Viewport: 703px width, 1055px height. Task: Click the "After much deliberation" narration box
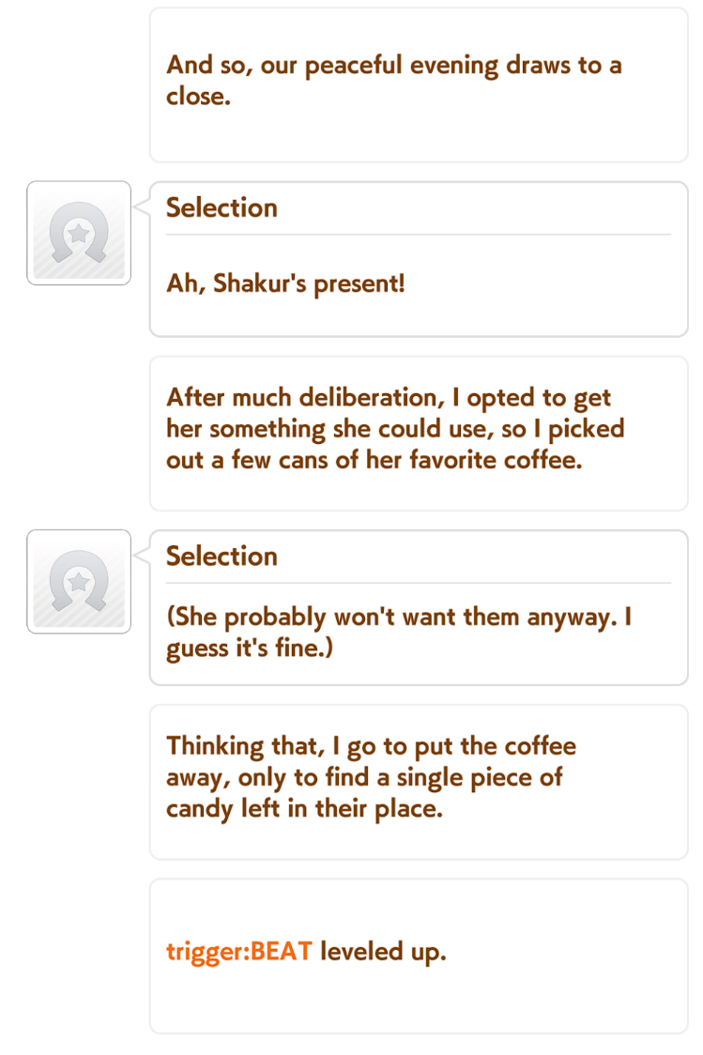419,434
